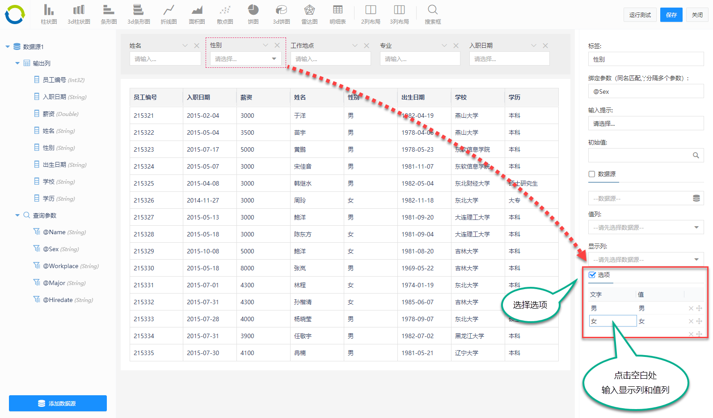Uncheck the 选项 checkbox
This screenshot has height=418, width=713.
592,275
